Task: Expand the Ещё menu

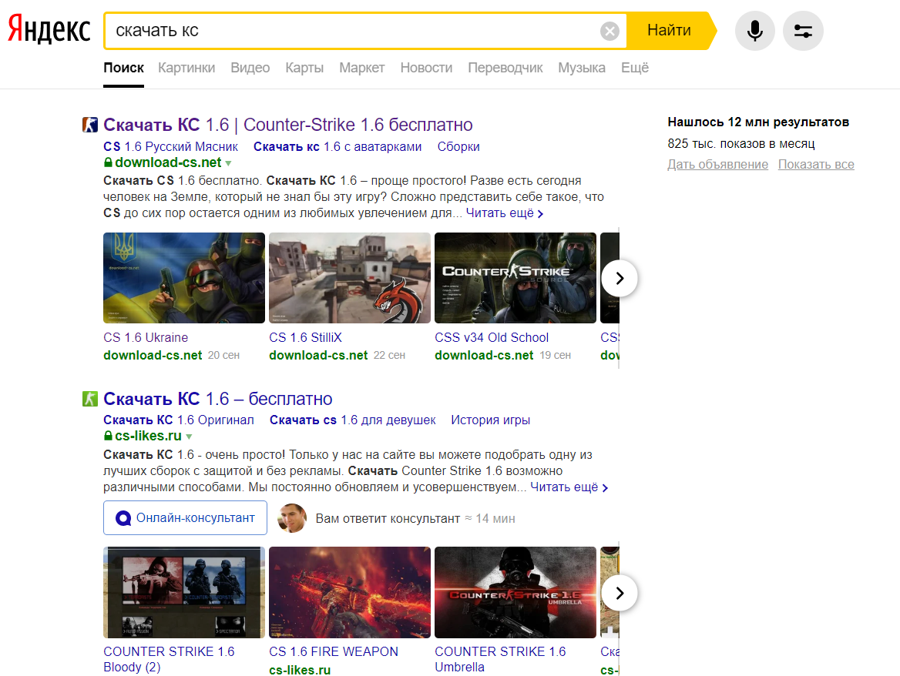Action: tap(635, 68)
